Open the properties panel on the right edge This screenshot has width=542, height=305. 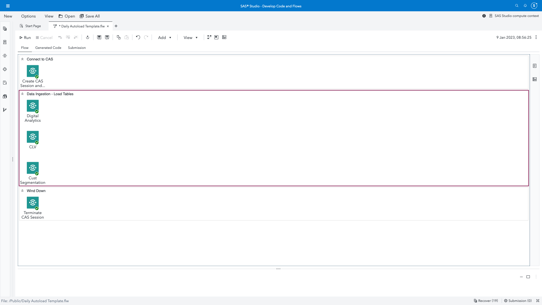(535, 66)
